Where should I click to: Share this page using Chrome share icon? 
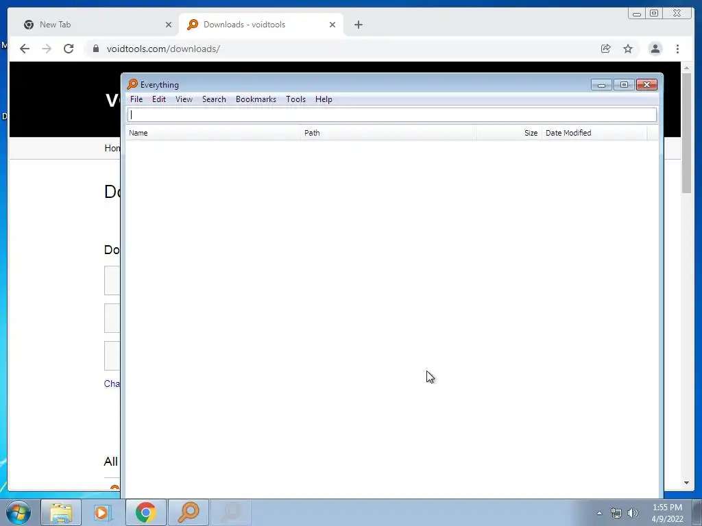pos(606,49)
